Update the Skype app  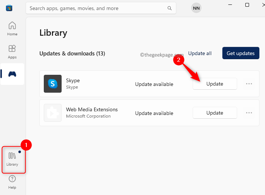215,84
